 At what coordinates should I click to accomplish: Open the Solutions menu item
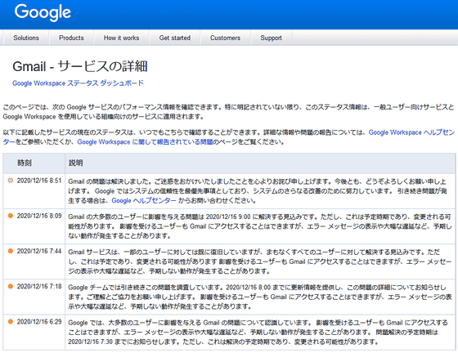pyautogui.click(x=26, y=38)
